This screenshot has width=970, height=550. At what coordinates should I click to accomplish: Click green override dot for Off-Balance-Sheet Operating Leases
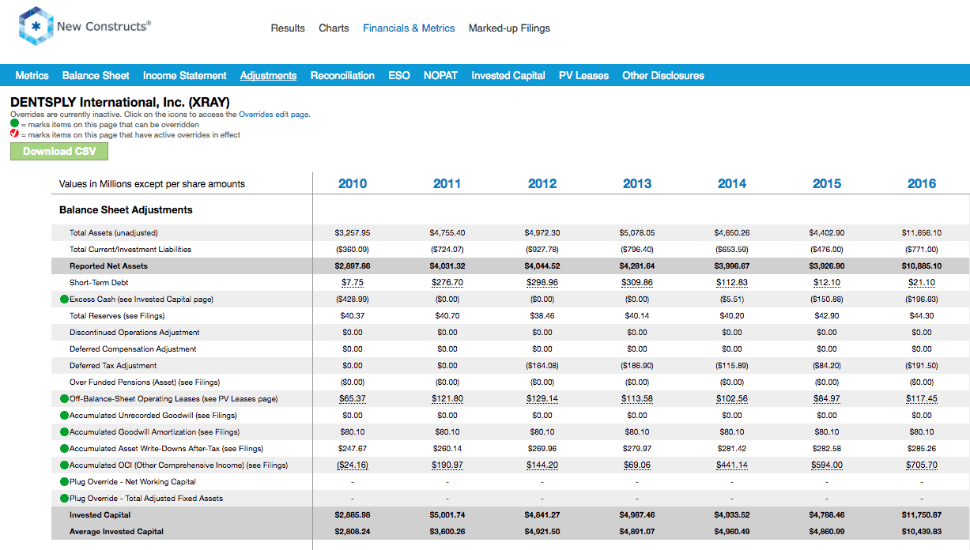[x=64, y=399]
